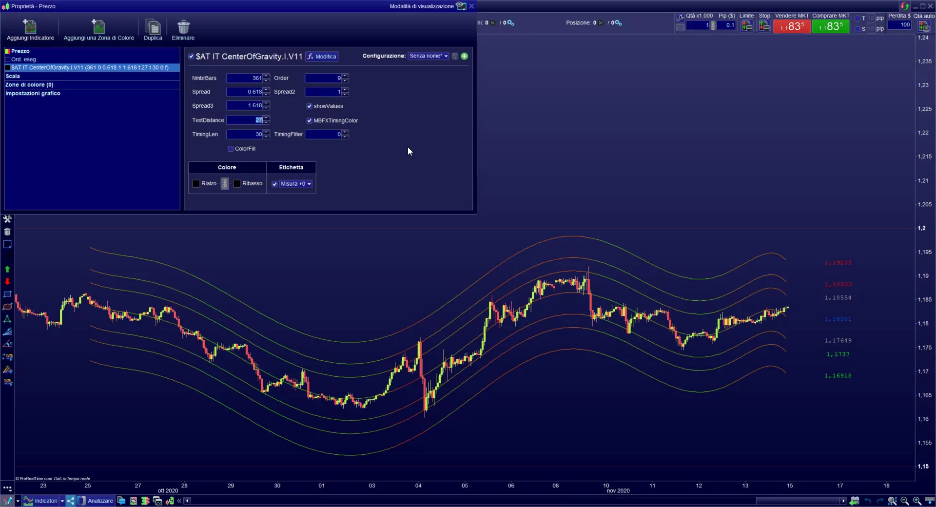
Task: Select the red down arrow tool
Action: tap(7, 281)
